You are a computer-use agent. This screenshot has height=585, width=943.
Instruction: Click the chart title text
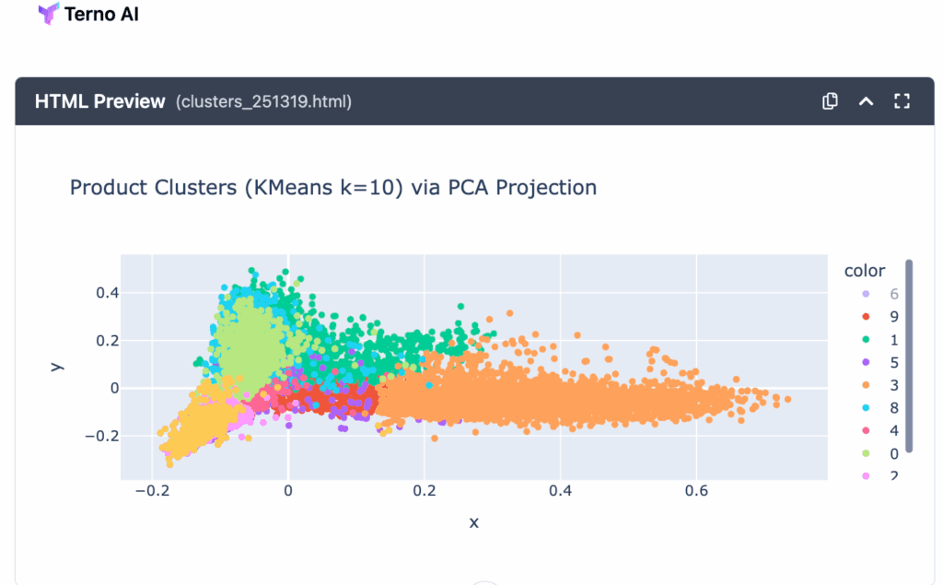tap(332, 187)
